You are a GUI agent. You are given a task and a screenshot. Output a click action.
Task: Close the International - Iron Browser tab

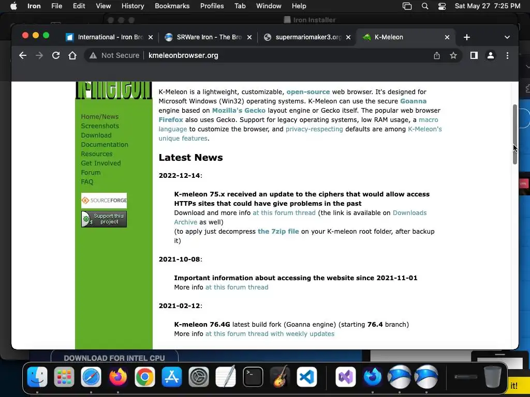coord(151,37)
